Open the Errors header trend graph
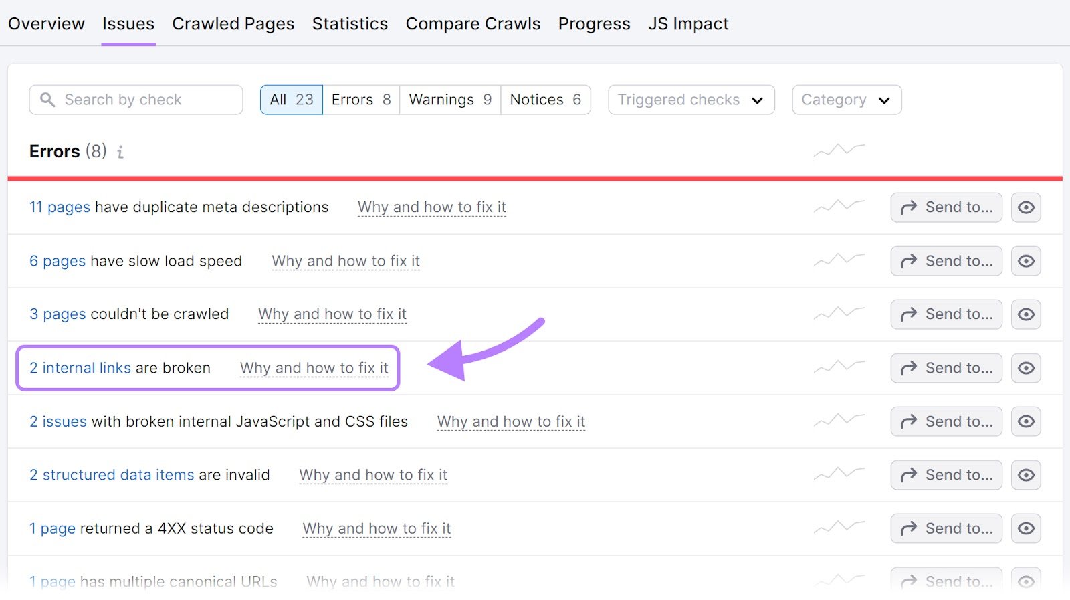Image resolution: width=1070 pixels, height=600 pixels. click(x=839, y=151)
